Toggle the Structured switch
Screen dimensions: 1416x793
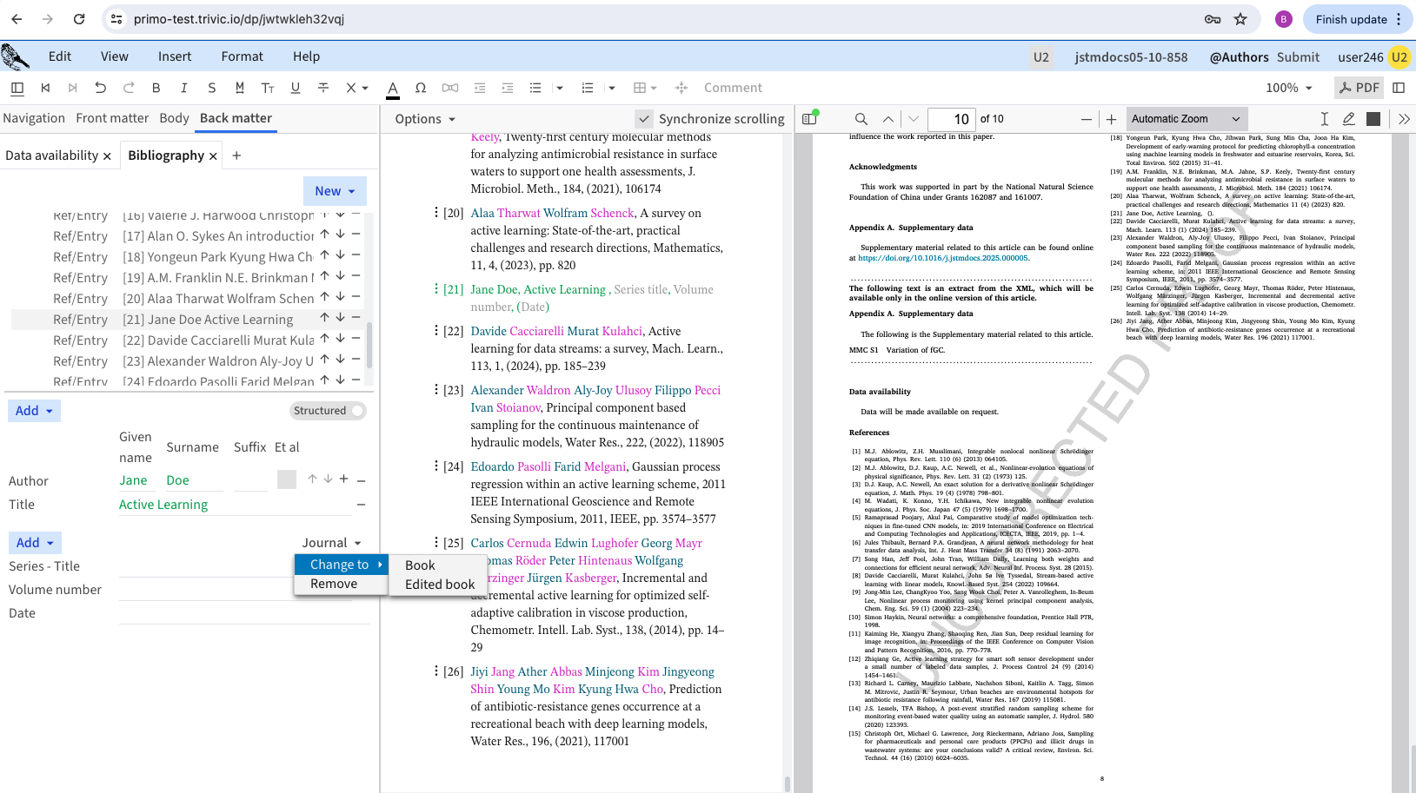tap(356, 411)
